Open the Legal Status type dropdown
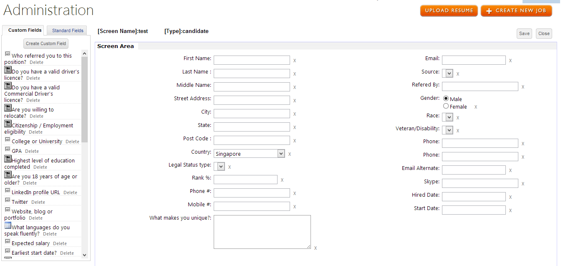Image resolution: width=563 pixels, height=266 pixels. coord(220,167)
